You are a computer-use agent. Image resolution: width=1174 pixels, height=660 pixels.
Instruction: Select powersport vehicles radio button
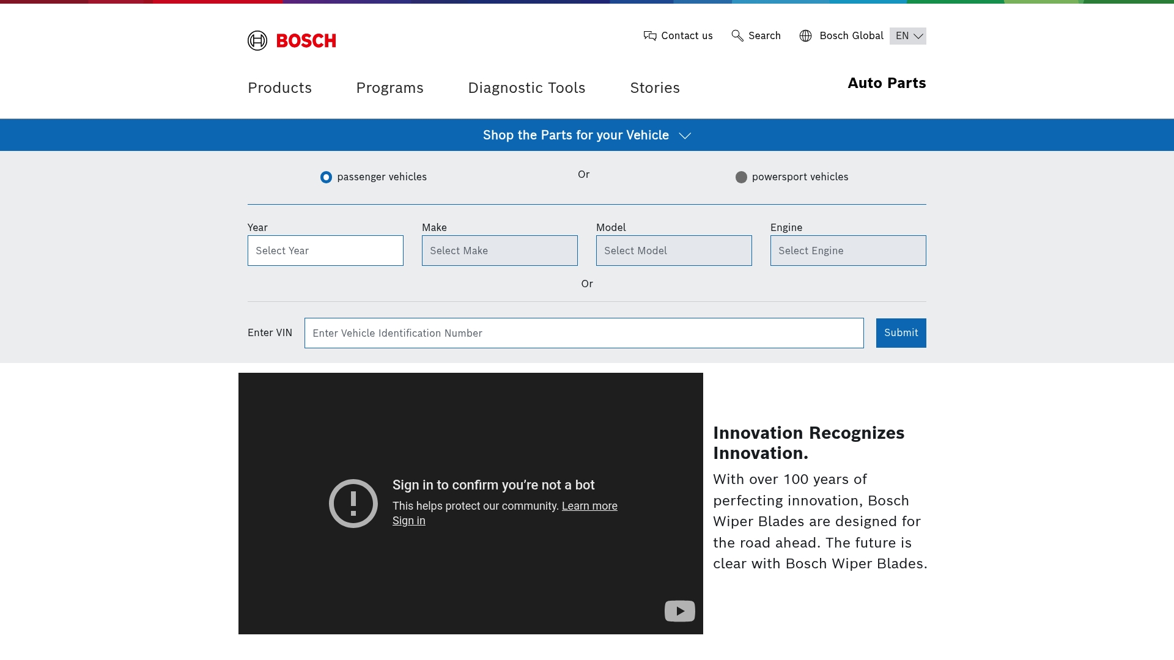pos(741,177)
